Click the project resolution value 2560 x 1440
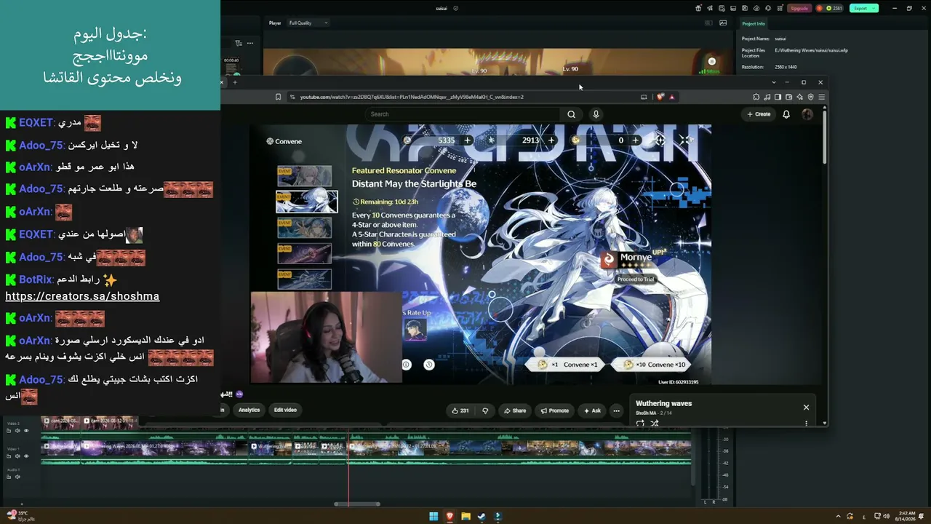 (x=786, y=67)
